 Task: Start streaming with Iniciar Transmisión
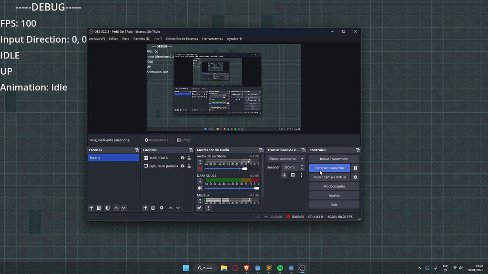334,158
